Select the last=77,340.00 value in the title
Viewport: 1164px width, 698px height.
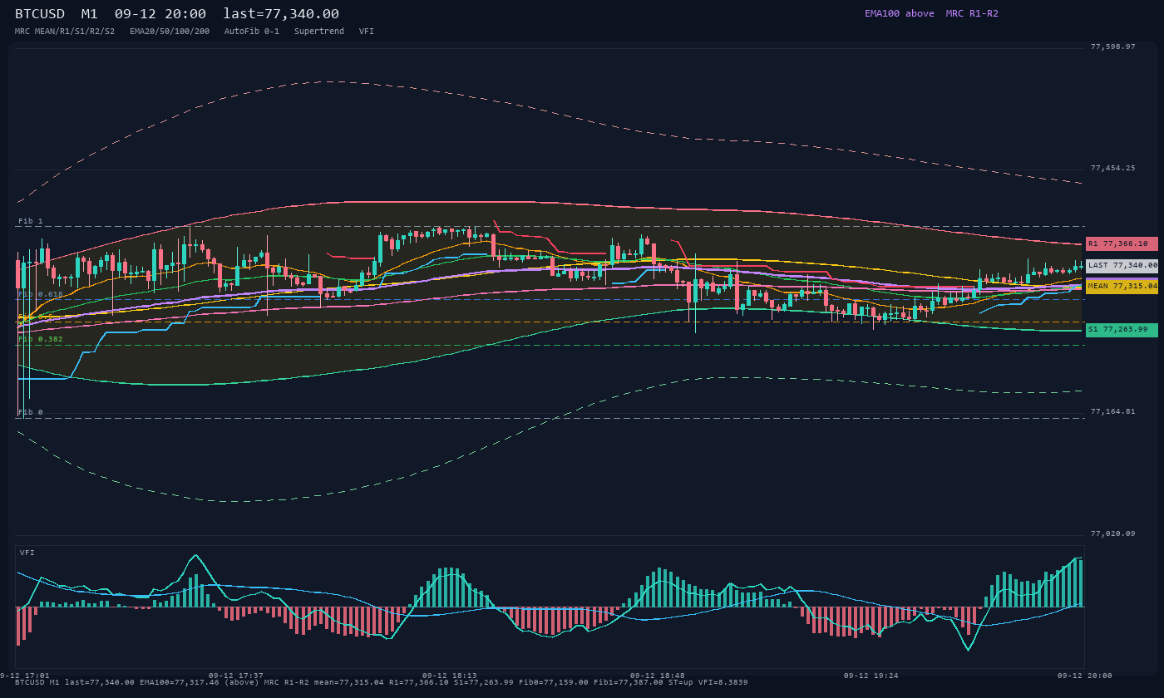[281, 13]
